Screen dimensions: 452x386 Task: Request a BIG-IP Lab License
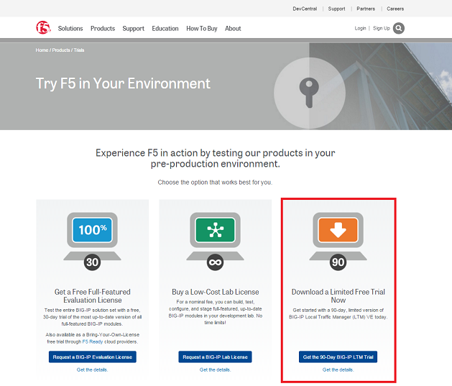coord(215,357)
